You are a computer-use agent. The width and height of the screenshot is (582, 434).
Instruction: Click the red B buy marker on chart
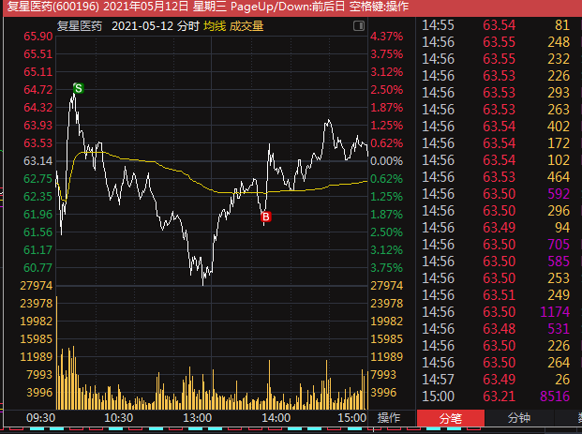[266, 217]
